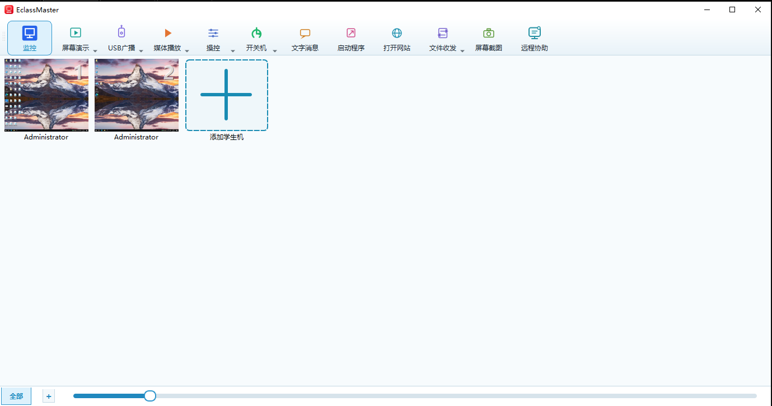Switch to the 全部 group tab
The height and width of the screenshot is (406, 772).
[16, 396]
